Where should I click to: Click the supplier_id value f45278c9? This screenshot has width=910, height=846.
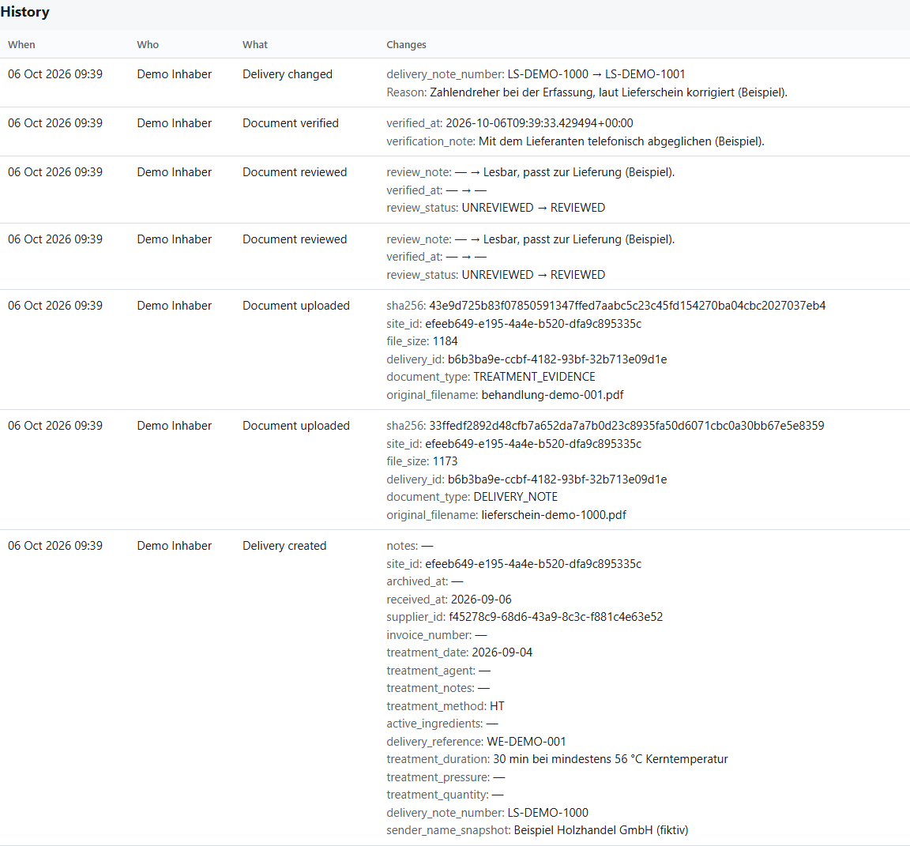pyautogui.click(x=555, y=617)
